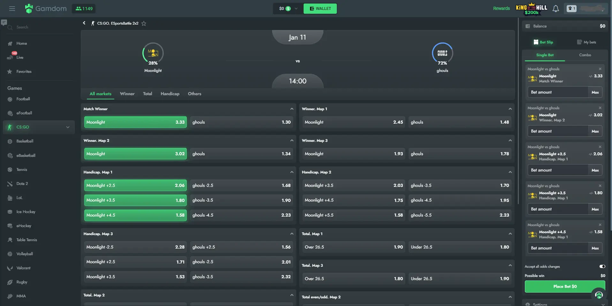
Task: Open Favorites in sidebar
Action: (x=24, y=72)
